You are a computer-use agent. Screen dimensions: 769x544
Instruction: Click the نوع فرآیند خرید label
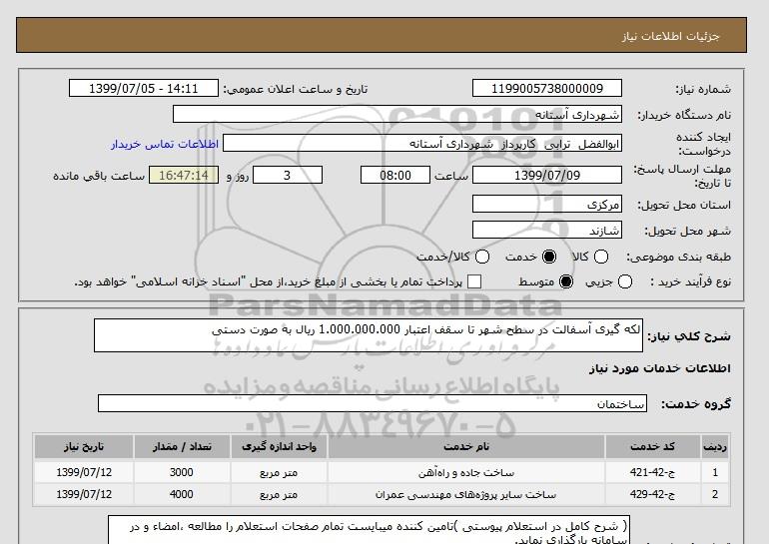coord(690,281)
